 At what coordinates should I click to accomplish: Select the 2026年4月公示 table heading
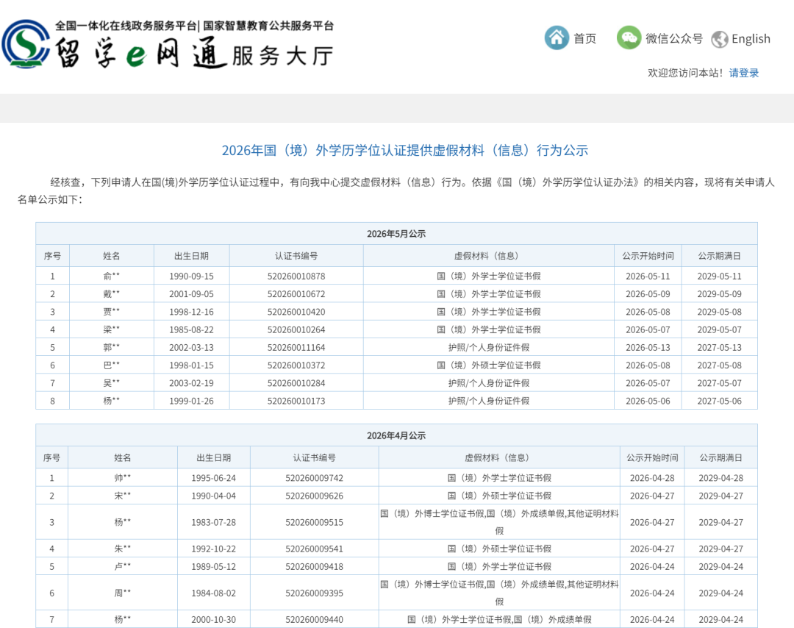[x=396, y=435]
